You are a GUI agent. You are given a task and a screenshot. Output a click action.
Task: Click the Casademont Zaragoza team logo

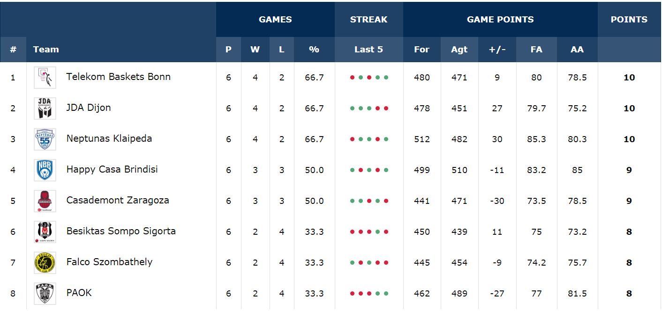tap(45, 201)
